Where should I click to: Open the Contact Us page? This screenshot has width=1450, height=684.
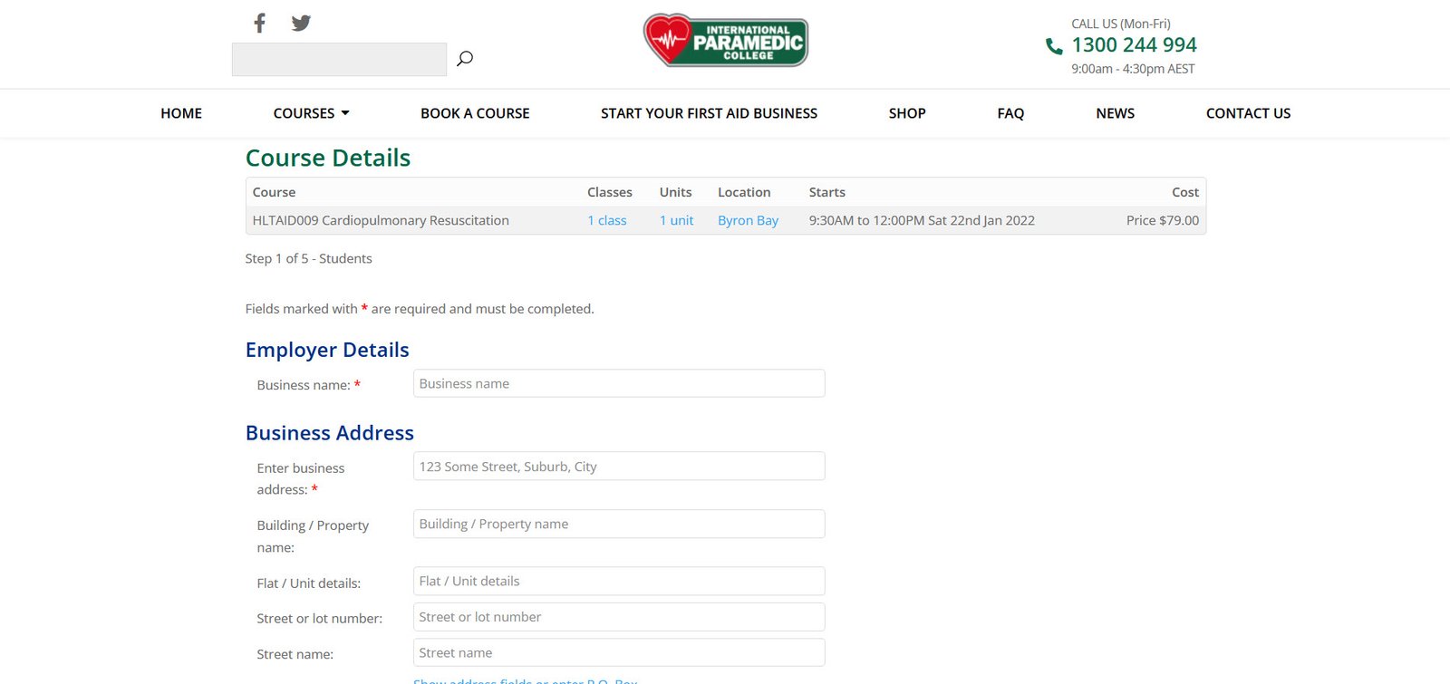point(1248,113)
